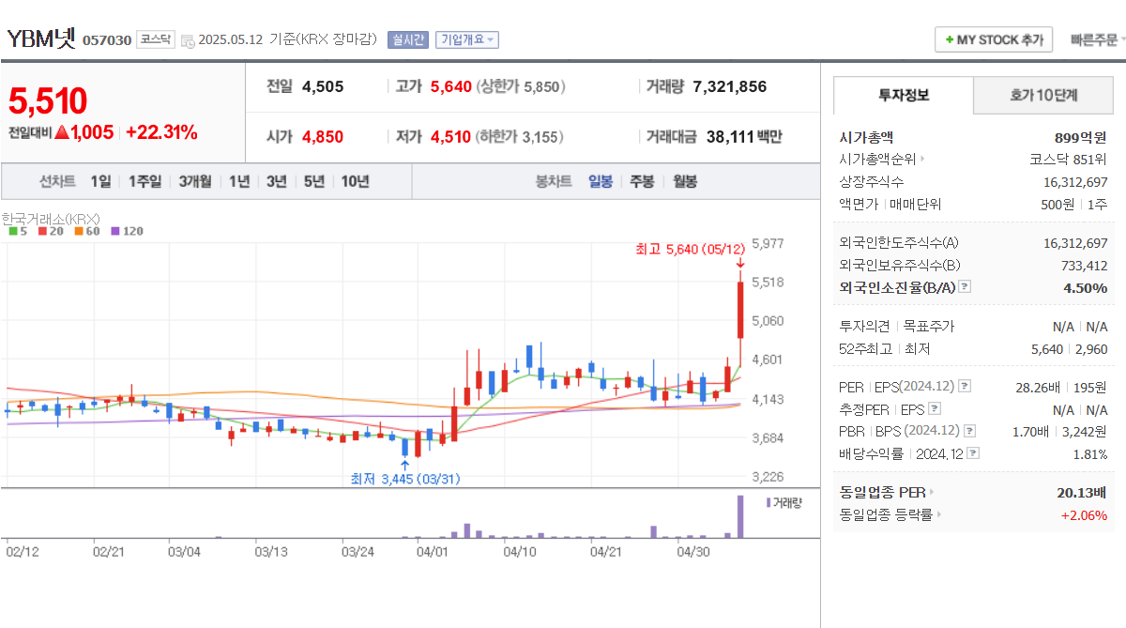Open the 추정PER|EPS help icon
This screenshot has width=1126, height=628.
[x=935, y=409]
